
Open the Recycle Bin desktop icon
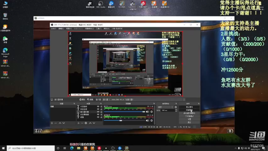[5, 16]
